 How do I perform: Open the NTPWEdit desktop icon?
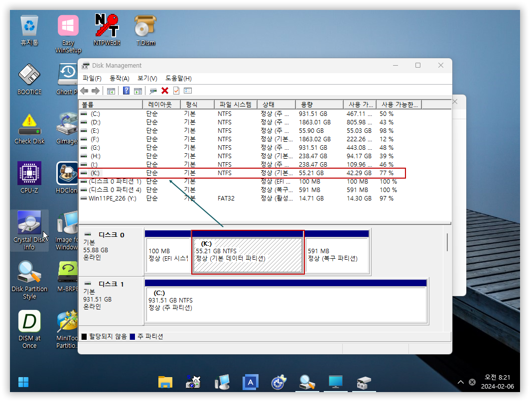pos(107,30)
